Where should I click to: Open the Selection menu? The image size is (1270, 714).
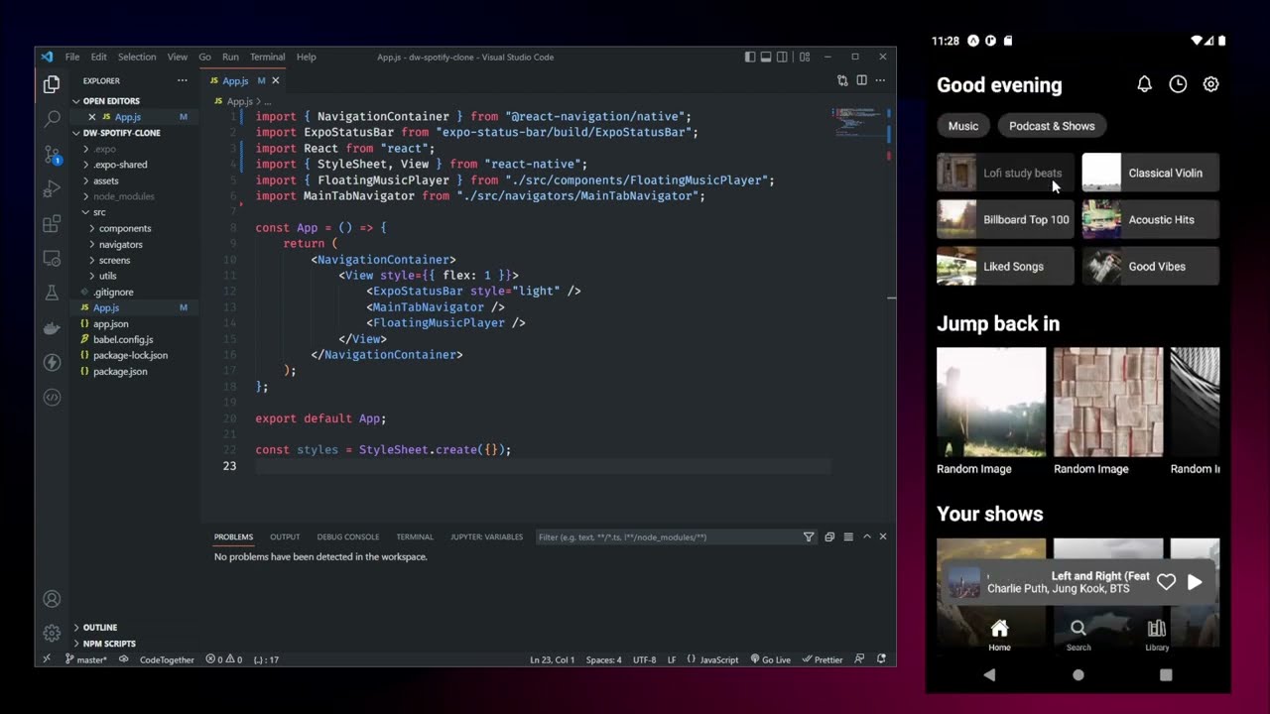pos(137,57)
